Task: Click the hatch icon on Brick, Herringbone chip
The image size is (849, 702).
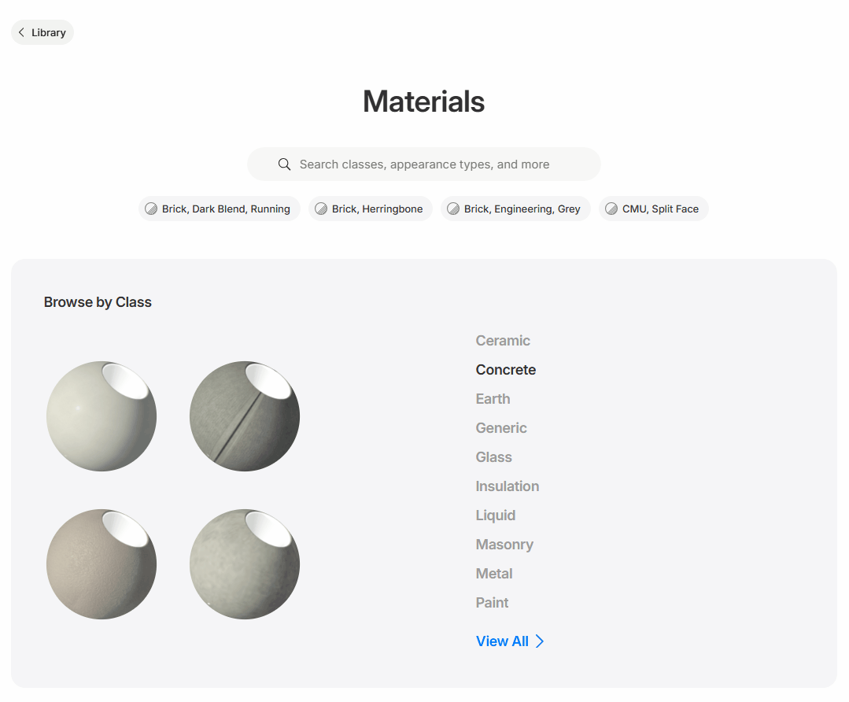Action: (321, 209)
